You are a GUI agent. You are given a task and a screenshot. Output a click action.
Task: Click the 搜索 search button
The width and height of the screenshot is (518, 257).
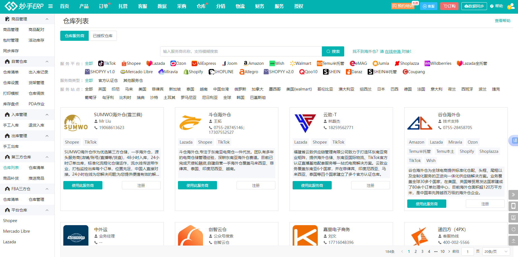coord(333,51)
